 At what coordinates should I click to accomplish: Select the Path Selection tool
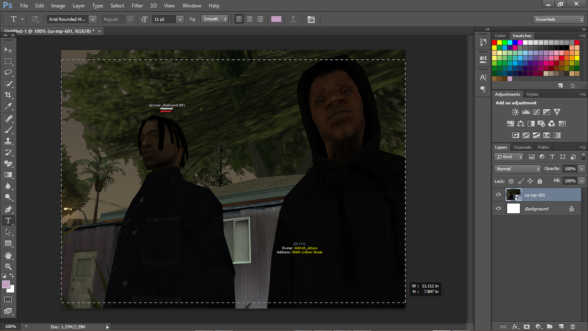[8, 232]
